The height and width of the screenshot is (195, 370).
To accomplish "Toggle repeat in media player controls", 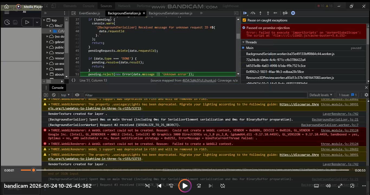I will [223, 186].
